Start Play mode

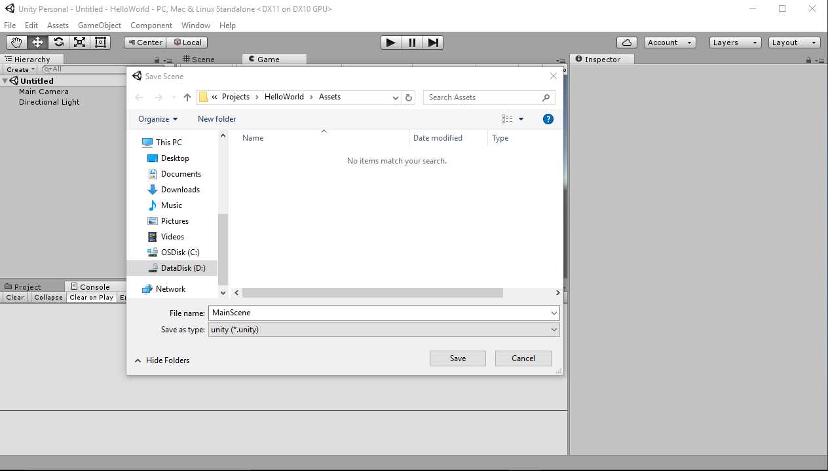391,43
